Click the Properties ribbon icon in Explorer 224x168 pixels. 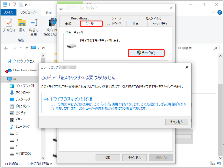click(x=9, y=23)
